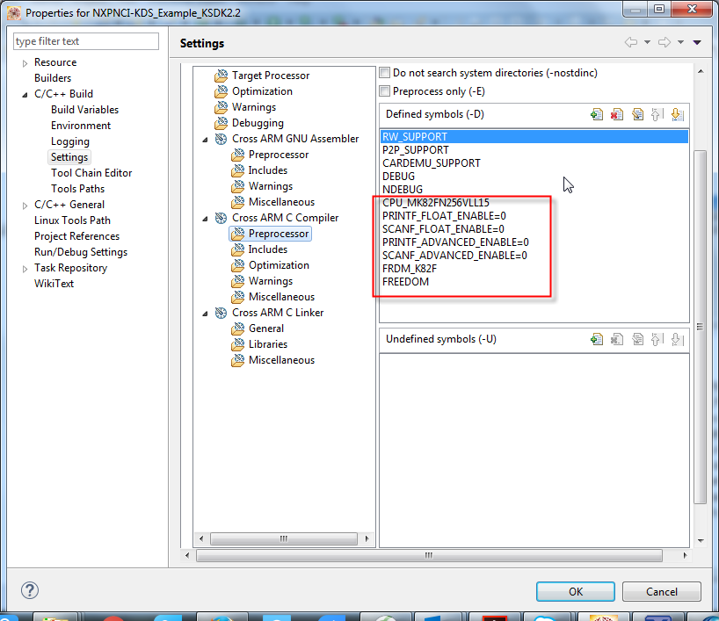
Task: Click the Cross ARM C Linker tool icon
Action: point(221,313)
